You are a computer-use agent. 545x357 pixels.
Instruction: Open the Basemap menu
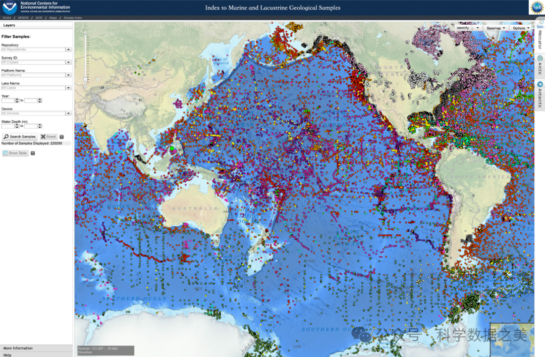tap(496, 28)
